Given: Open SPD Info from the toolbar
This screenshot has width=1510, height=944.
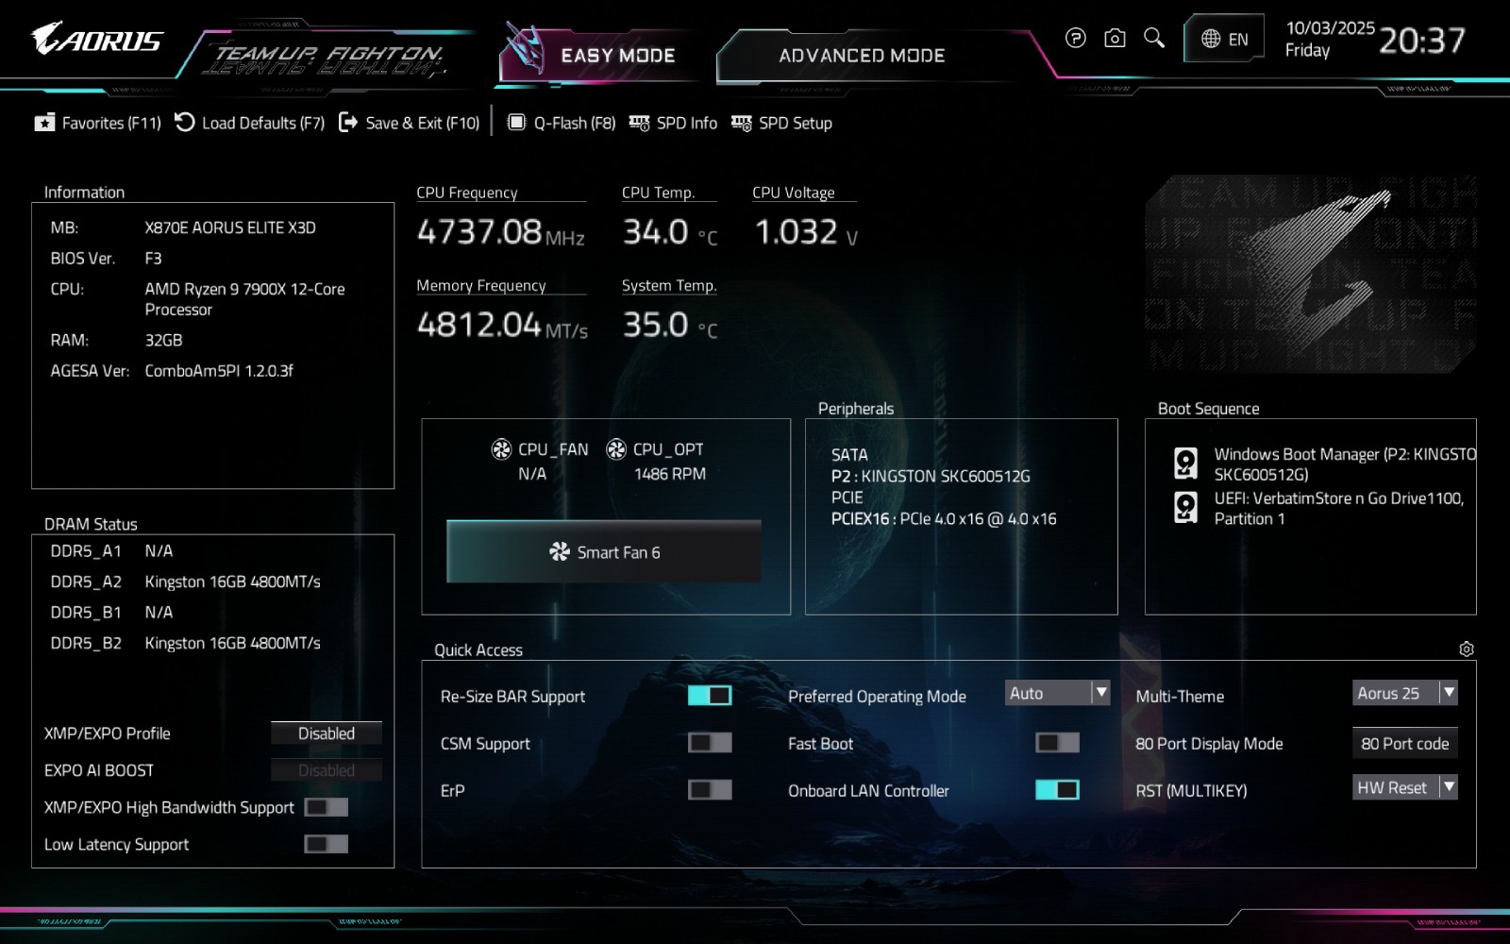Looking at the screenshot, I should coord(673,123).
